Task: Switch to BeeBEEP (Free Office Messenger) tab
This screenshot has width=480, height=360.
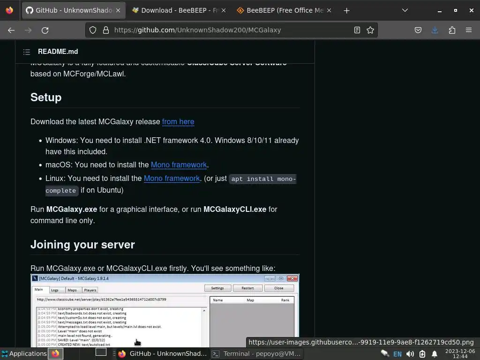Action: (x=285, y=10)
